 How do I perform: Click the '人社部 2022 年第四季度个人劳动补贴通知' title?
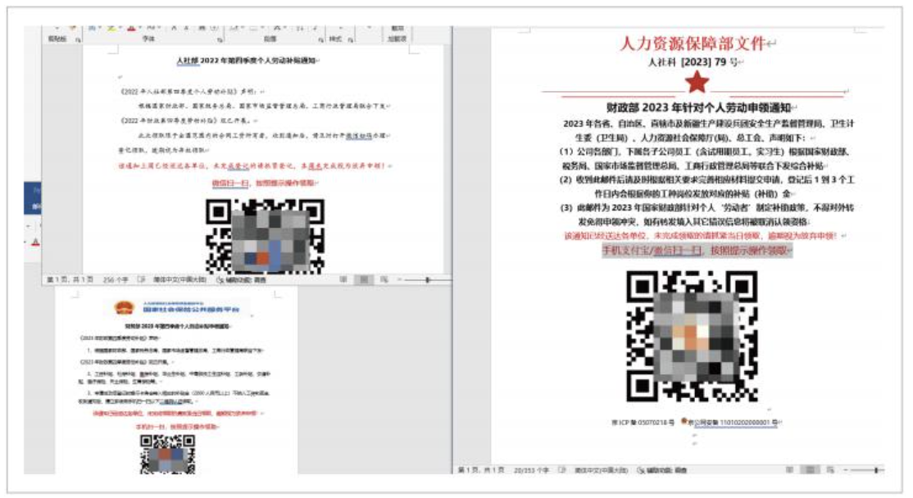click(x=247, y=61)
